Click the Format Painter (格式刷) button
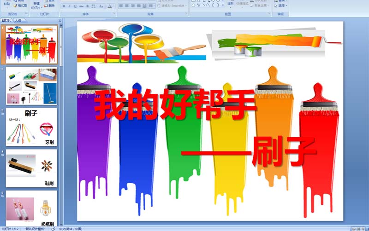The image size is (369, 231). (x=20, y=6)
